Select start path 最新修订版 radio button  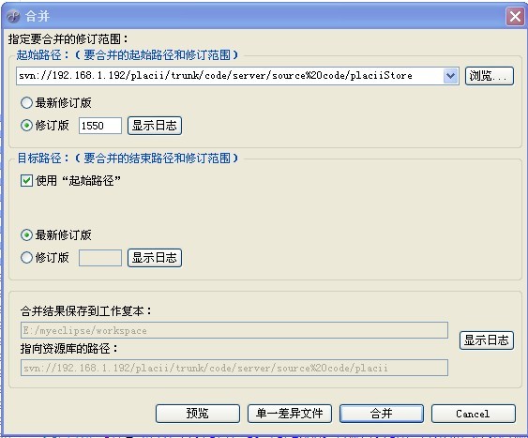26,102
